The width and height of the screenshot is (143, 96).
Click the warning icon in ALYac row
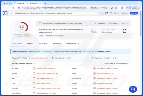pos(94,68)
